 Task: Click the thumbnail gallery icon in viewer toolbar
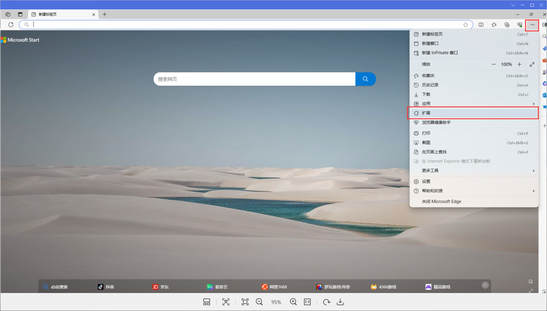tap(207, 302)
